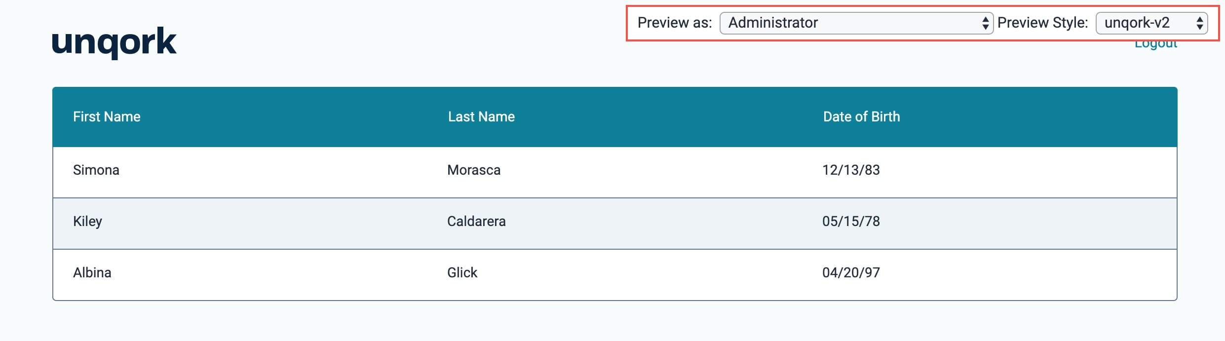Viewport: 1225px width, 341px height.
Task: Click the First Name column header
Action: click(x=107, y=116)
